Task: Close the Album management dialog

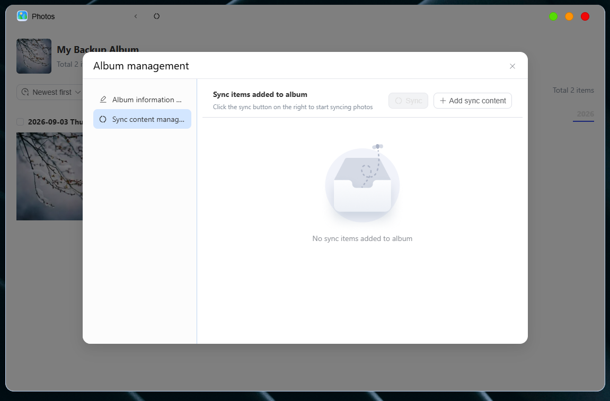Action: [x=512, y=66]
